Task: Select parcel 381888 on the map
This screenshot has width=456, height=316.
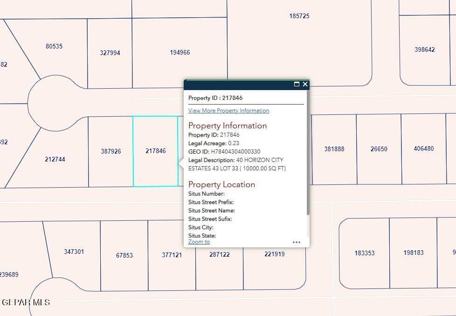Action: pyautogui.click(x=334, y=149)
